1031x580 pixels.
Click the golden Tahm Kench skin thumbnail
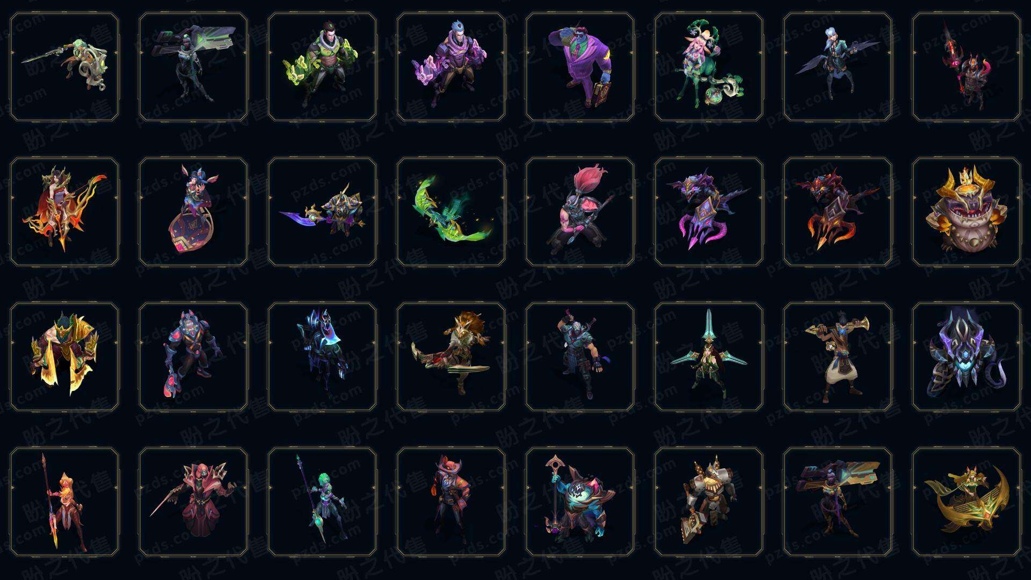coord(967,212)
